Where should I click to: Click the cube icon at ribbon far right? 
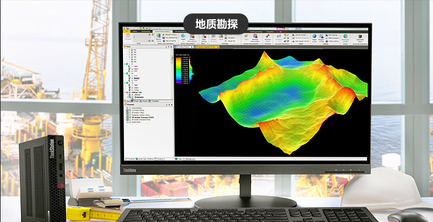point(360,36)
